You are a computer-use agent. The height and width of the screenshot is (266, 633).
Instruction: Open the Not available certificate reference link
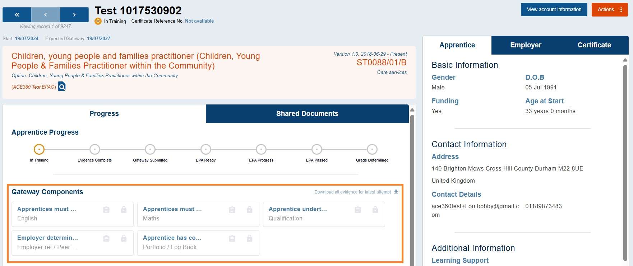[199, 21]
